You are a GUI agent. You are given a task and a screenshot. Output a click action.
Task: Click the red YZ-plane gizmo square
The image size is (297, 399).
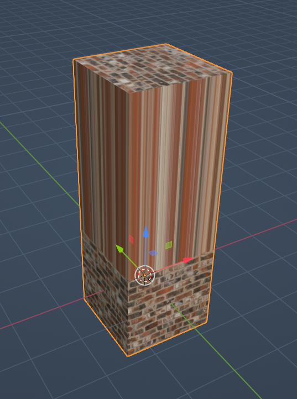131,239
